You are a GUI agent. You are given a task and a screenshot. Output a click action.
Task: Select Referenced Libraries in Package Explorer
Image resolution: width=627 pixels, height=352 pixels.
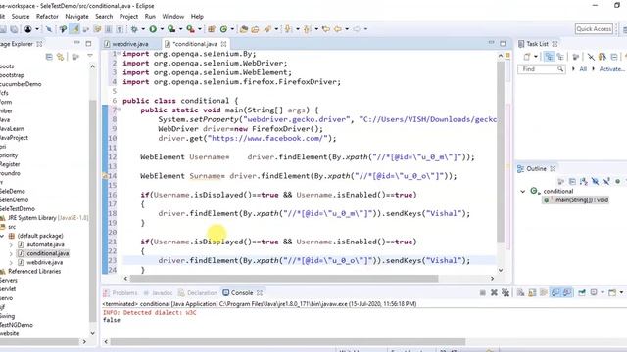pyautogui.click(x=34, y=272)
